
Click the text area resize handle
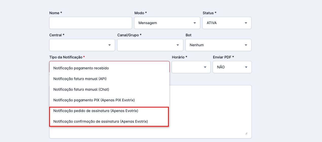[x=246, y=133]
